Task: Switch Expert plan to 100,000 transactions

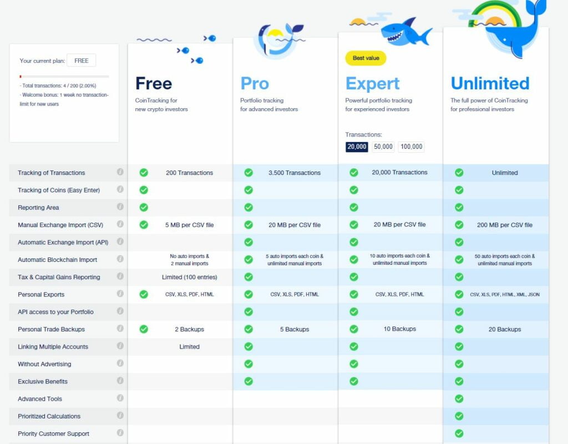Action: 411,147
